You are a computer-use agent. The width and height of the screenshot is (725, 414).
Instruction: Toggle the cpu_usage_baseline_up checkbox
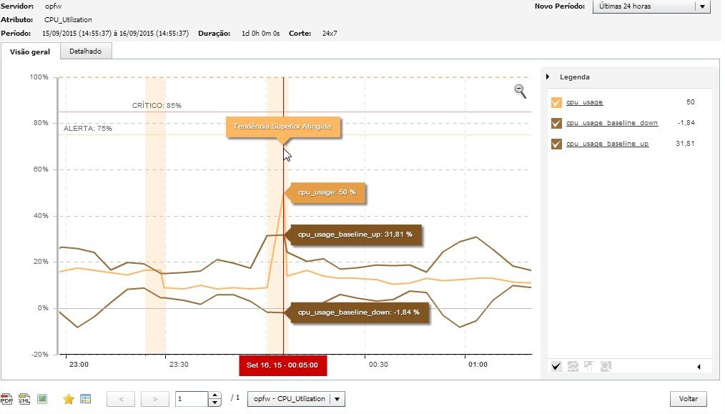coord(557,144)
